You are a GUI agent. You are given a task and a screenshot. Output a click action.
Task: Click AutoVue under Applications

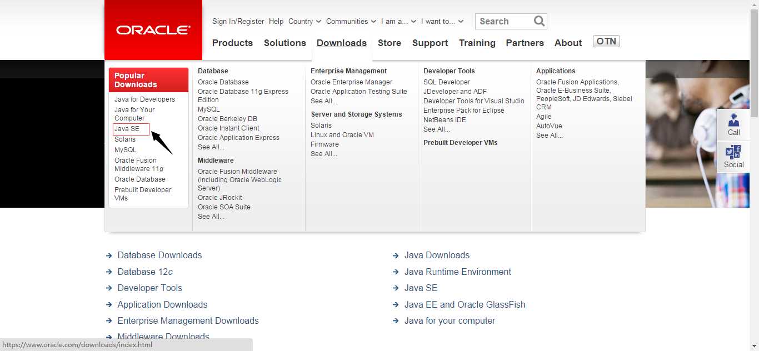(549, 126)
